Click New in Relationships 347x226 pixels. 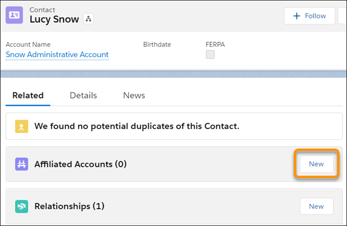[316, 206]
